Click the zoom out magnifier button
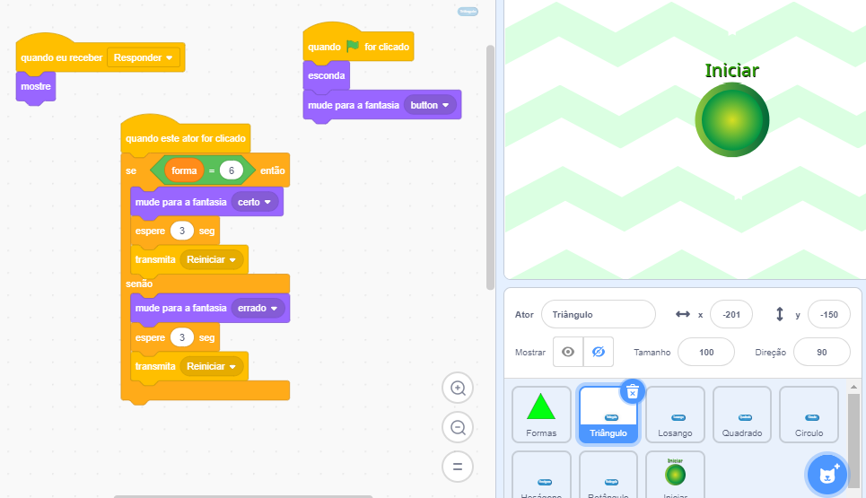Screen dimensions: 866x498 [x=458, y=427]
